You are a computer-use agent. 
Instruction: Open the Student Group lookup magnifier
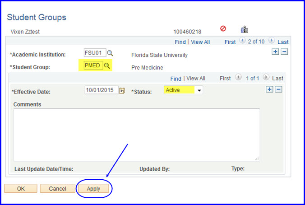point(107,65)
